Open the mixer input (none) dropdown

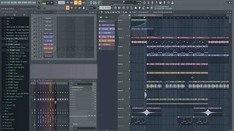82,84
